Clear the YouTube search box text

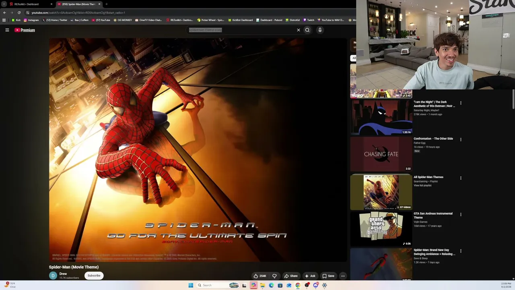[x=299, y=30]
